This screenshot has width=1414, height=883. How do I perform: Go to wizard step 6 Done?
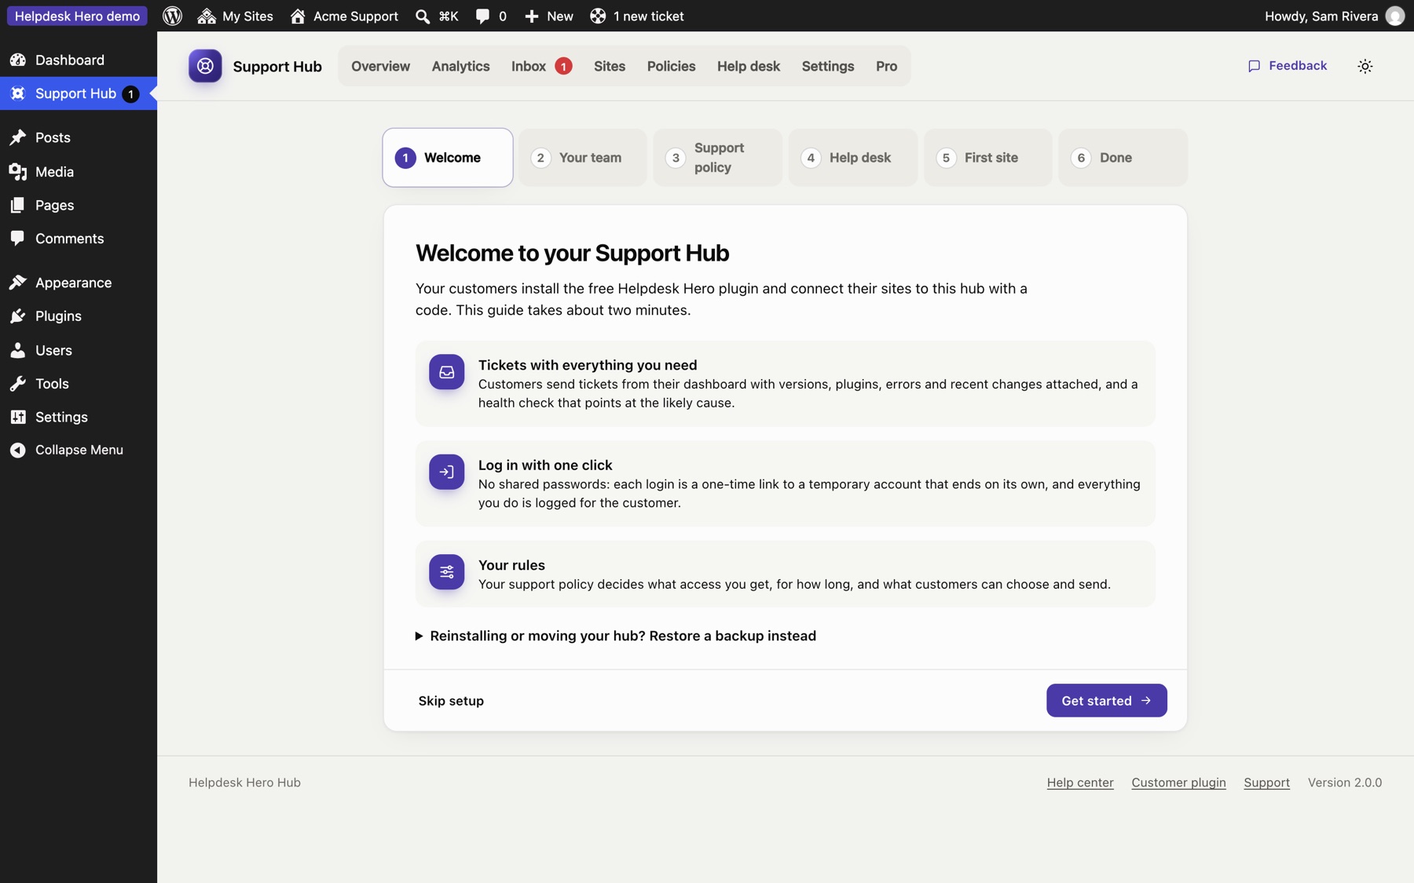point(1123,158)
